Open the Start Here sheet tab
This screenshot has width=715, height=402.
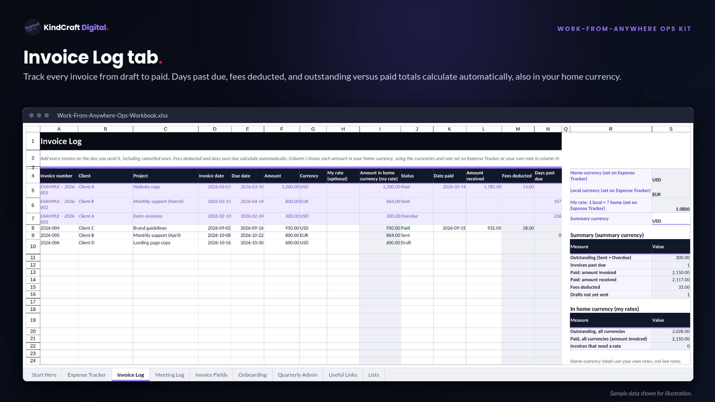[44, 375]
